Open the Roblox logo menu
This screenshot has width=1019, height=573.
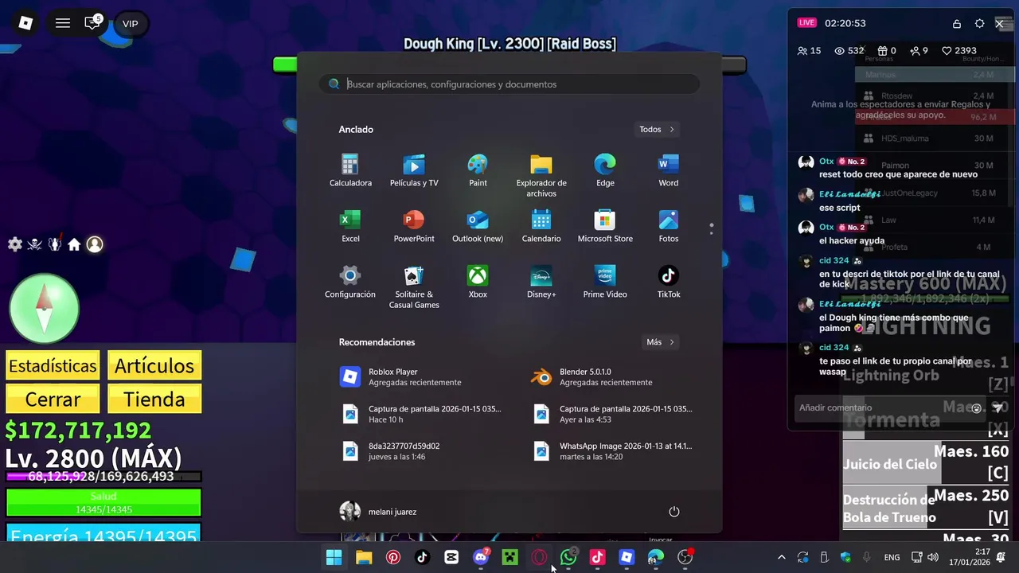25,23
